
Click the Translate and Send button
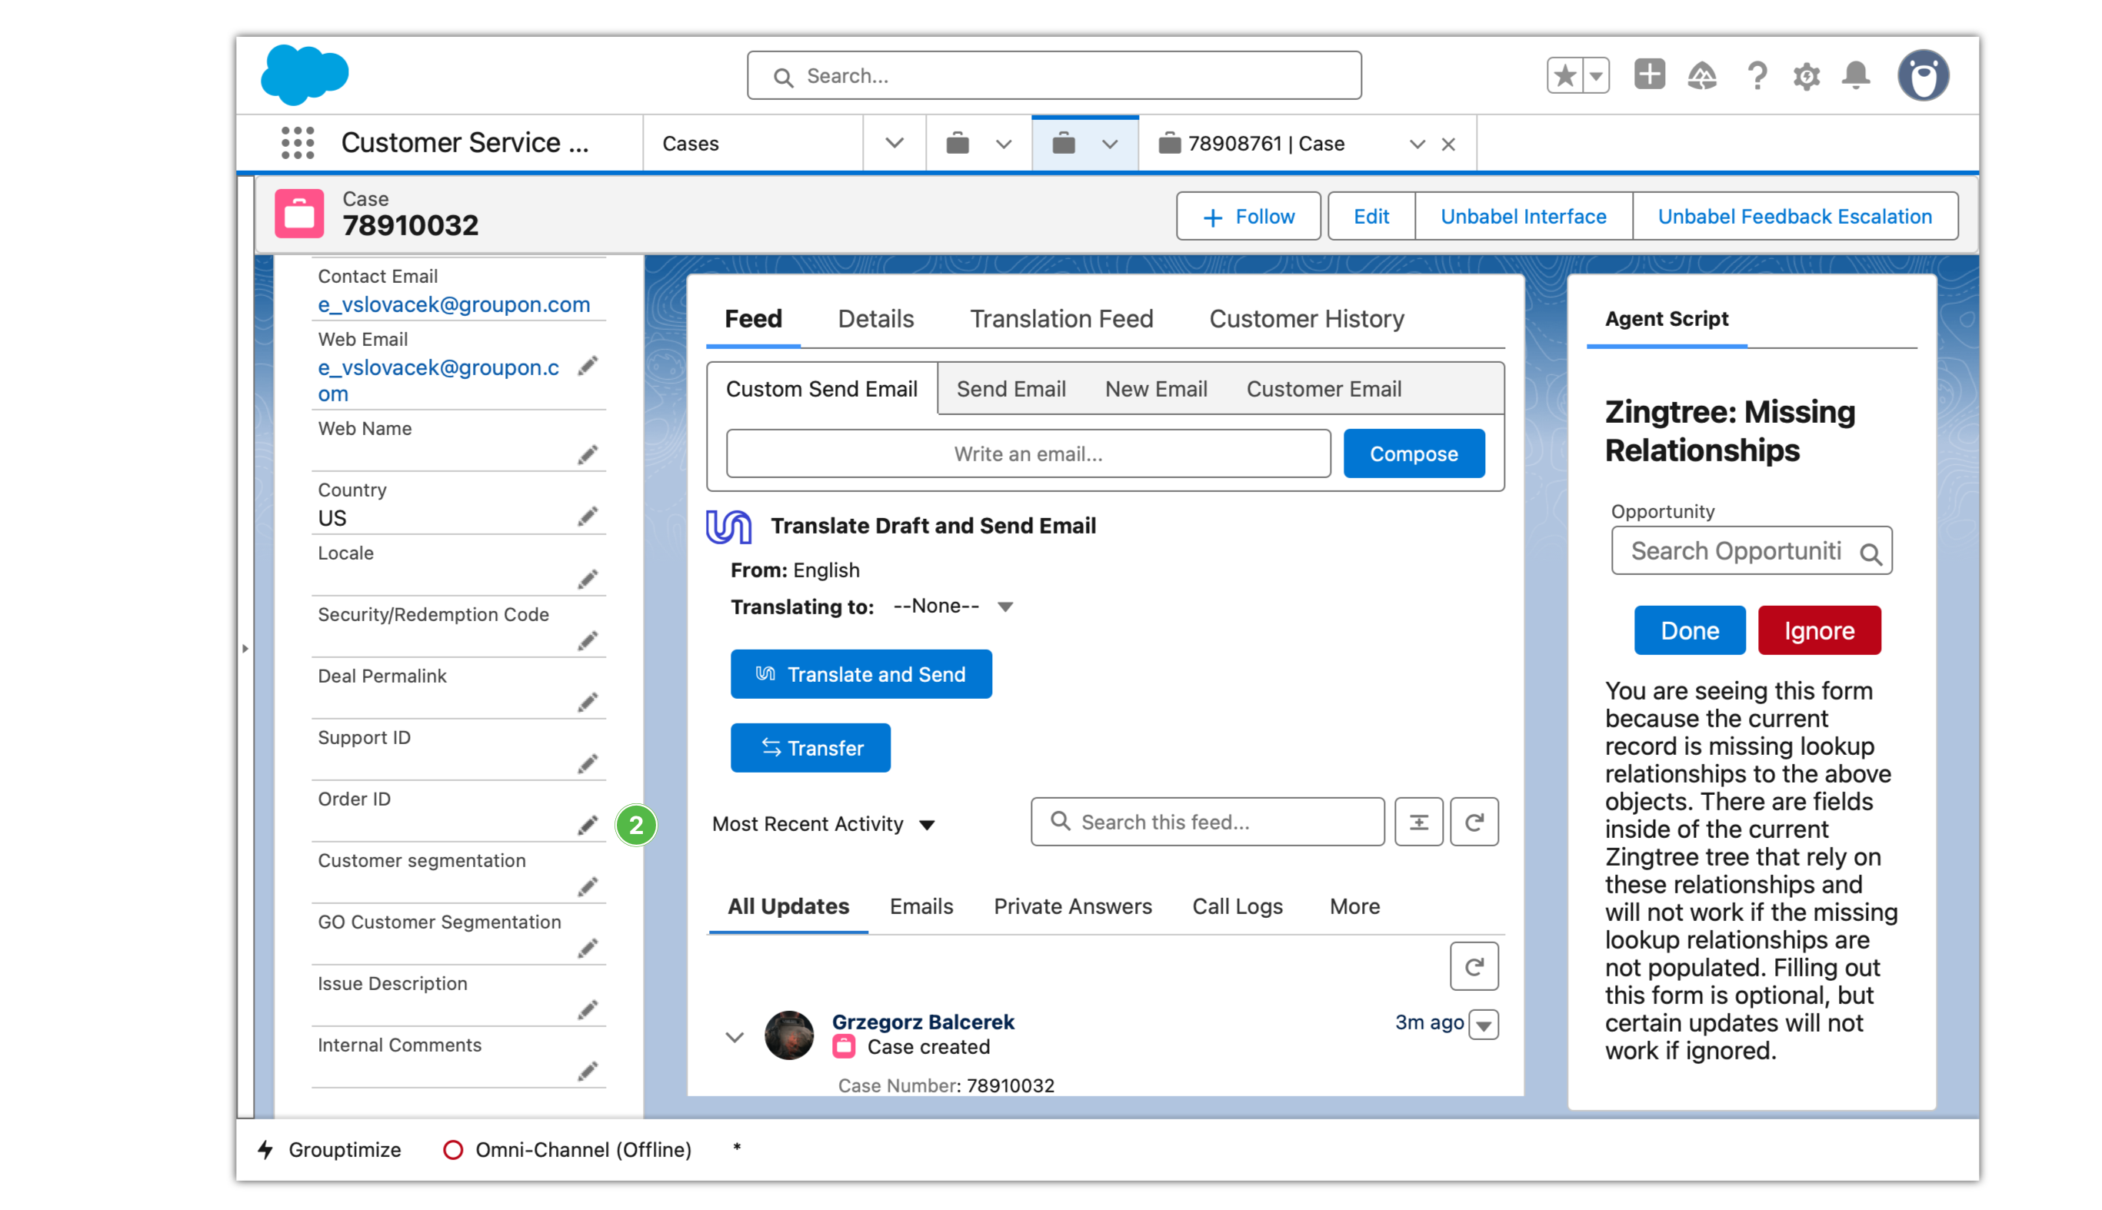860,674
